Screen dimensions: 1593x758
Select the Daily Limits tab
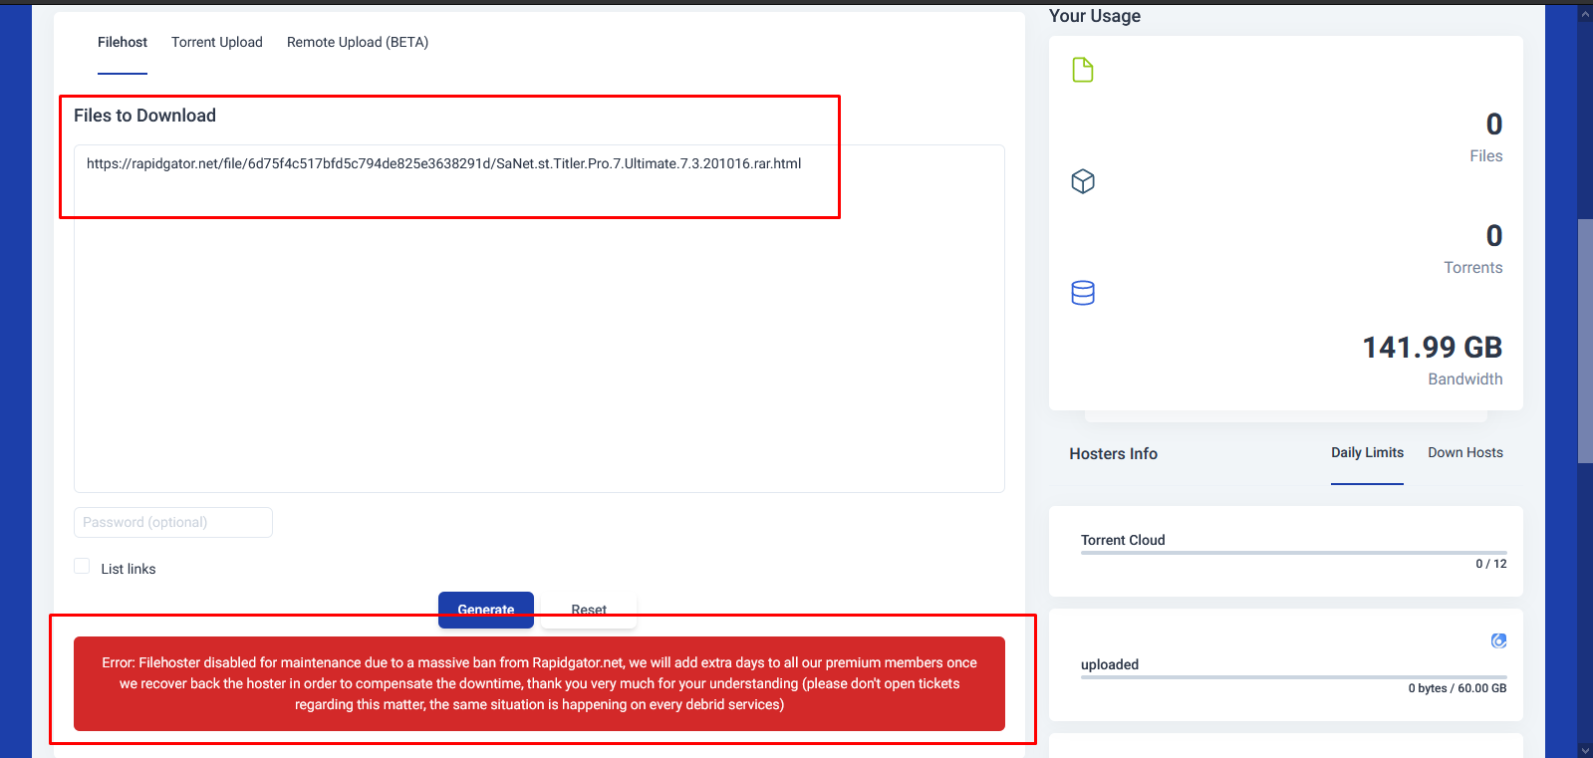[1367, 452]
